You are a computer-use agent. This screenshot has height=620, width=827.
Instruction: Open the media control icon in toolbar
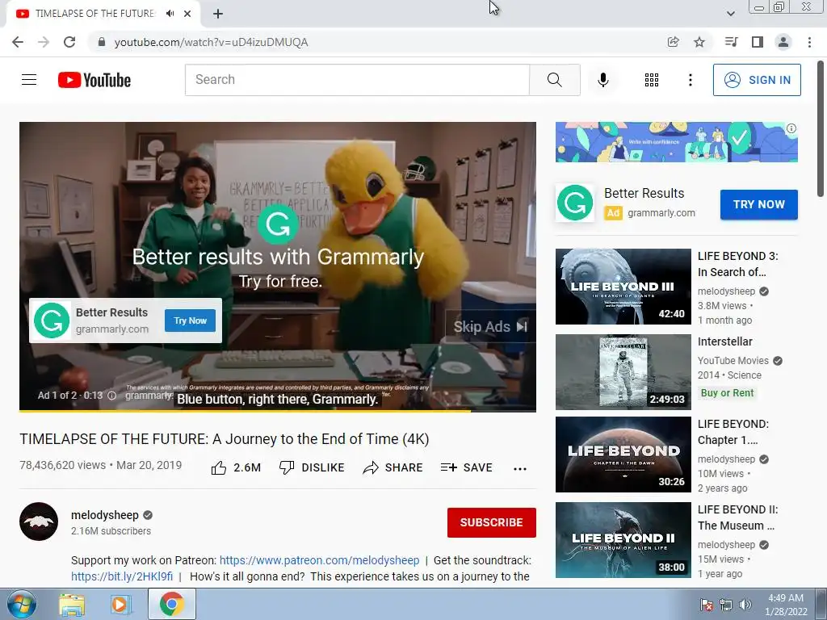pyautogui.click(x=731, y=42)
